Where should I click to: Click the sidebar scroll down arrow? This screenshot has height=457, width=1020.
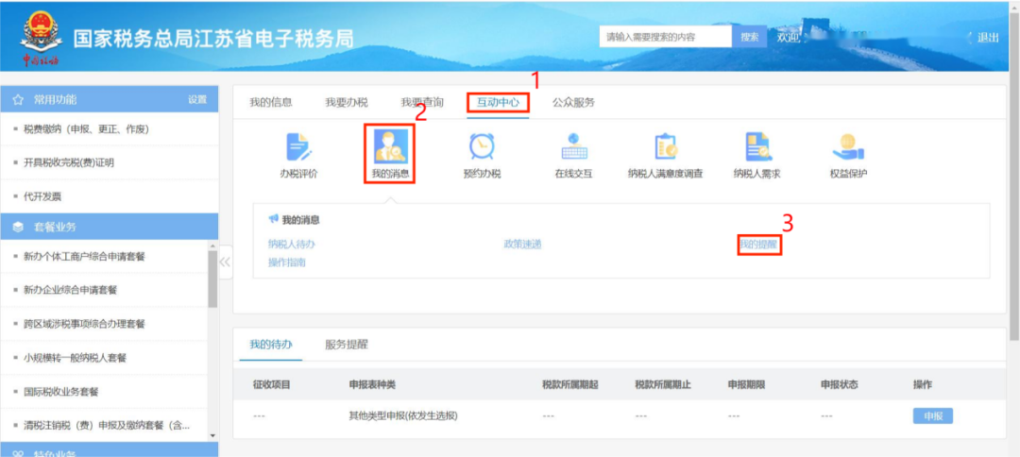pos(212,435)
